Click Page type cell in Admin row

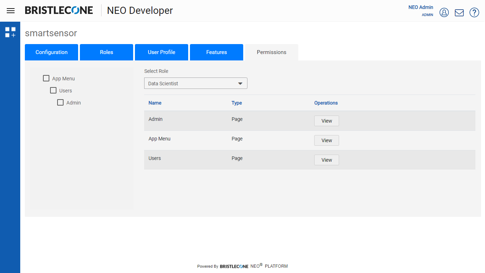(237, 119)
